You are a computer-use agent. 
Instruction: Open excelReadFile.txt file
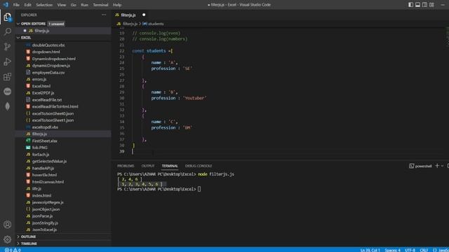pyautogui.click(x=47, y=100)
